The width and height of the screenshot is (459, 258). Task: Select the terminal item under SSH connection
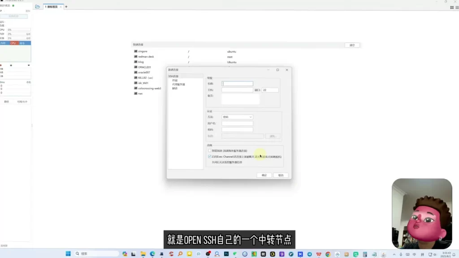click(175, 80)
